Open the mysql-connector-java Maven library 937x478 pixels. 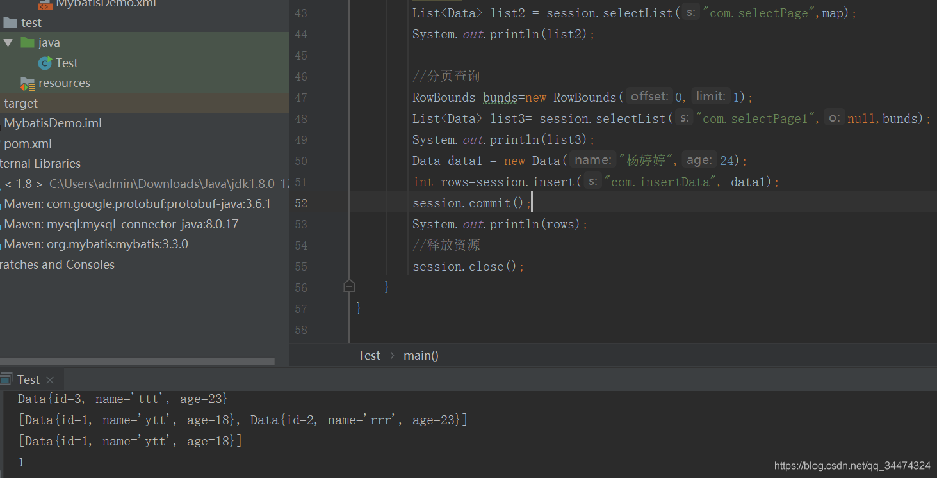click(121, 224)
